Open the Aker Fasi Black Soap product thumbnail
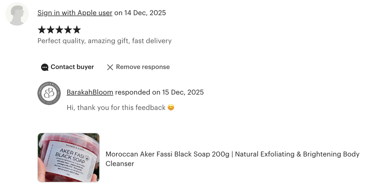The height and width of the screenshot is (194, 370). click(68, 157)
